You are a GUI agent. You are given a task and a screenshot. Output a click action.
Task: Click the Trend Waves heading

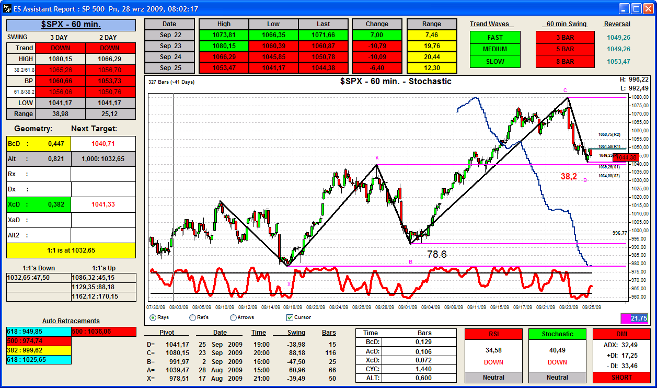coord(492,24)
